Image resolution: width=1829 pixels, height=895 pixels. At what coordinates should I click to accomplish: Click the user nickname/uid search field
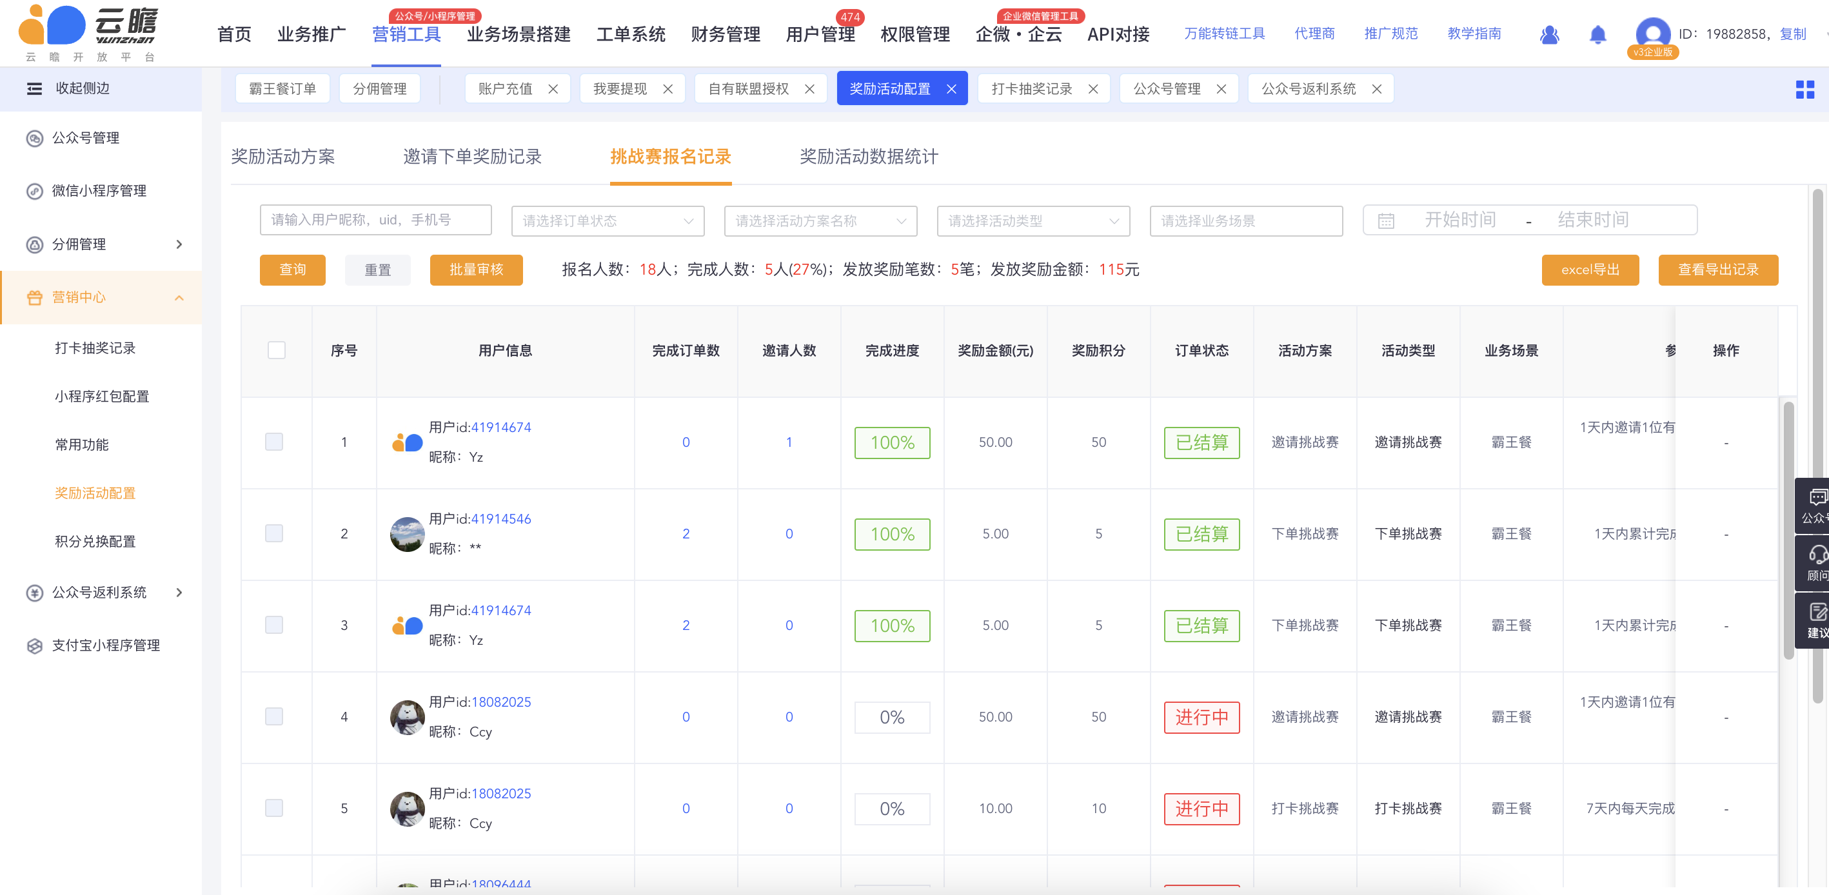pos(375,220)
